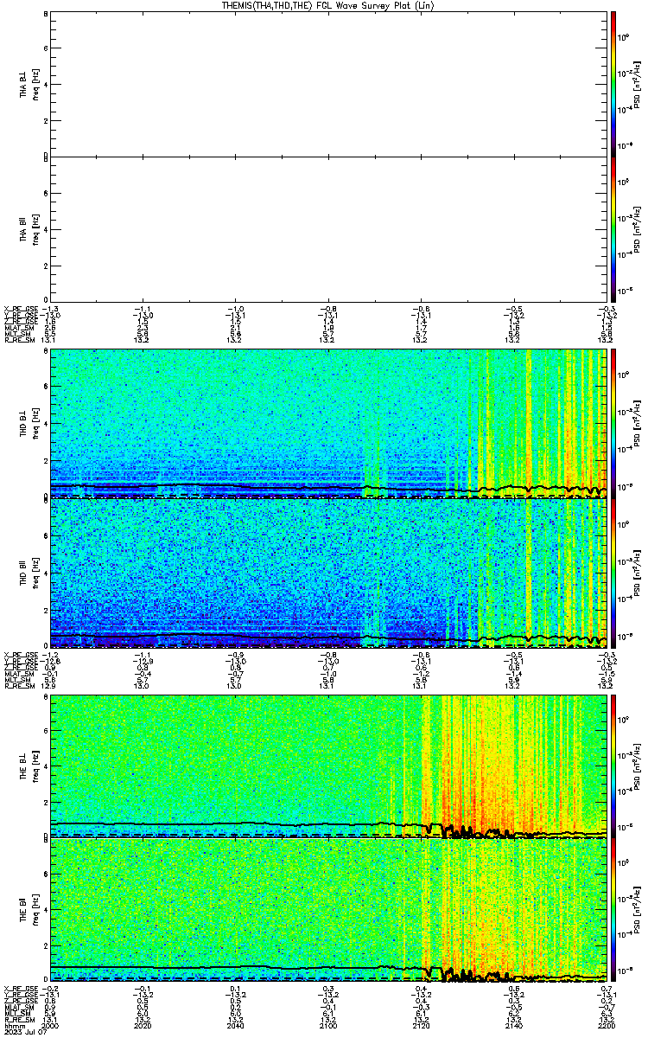Select the "THE BL" y-axis label
Viewport: 648px width, 1038px height.
(24, 766)
